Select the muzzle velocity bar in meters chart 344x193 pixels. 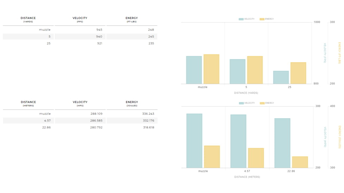(194, 140)
